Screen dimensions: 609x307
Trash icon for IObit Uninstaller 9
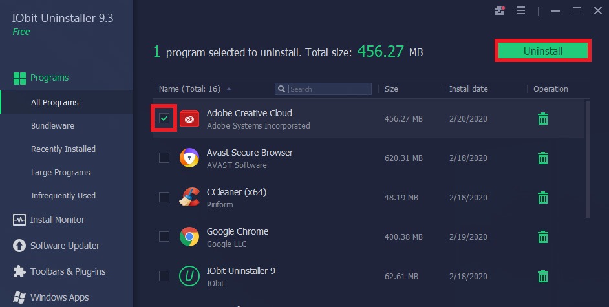point(543,277)
